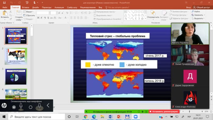Save the presentation from the quick access toolbar
Screen dimensions: 213x120
click(x=4, y=2)
